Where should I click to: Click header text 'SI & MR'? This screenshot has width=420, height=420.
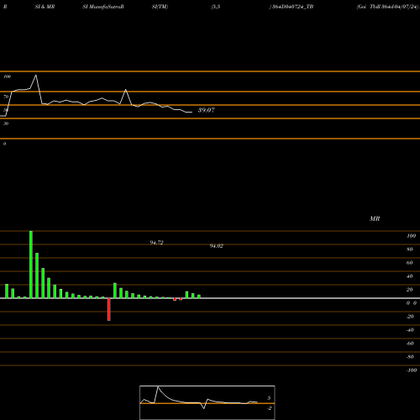[45, 7]
